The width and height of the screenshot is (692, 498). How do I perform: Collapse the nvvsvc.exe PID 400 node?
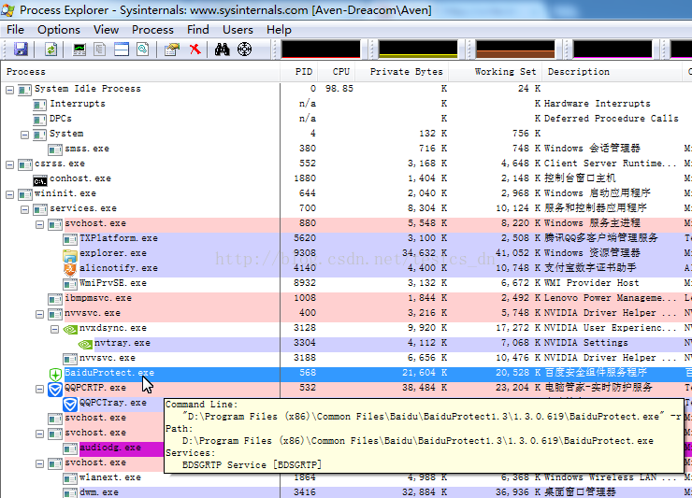[x=39, y=315]
